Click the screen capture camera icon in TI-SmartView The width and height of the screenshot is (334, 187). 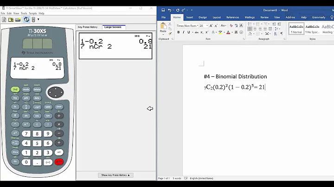pos(18,19)
